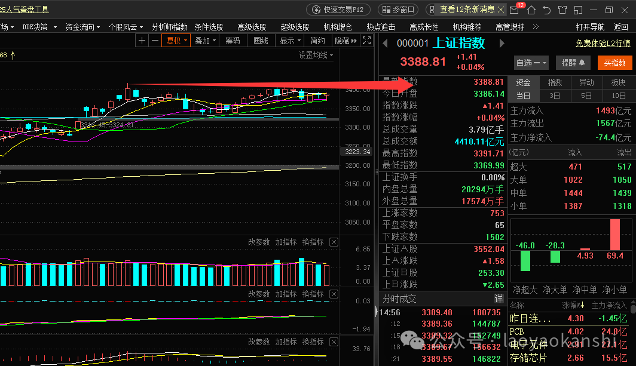Screen dimensions: 636x366
Task: Close the first indicator sub-panel
Action: [x=334, y=242]
